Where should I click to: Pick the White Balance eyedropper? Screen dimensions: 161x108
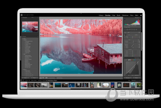(x=125, y=35)
